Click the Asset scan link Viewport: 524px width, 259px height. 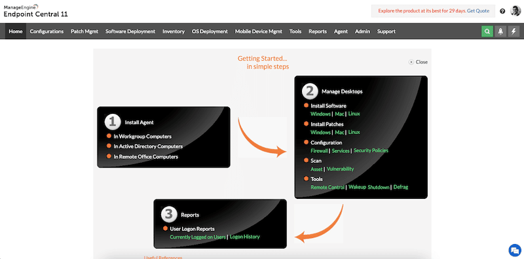[316, 169]
